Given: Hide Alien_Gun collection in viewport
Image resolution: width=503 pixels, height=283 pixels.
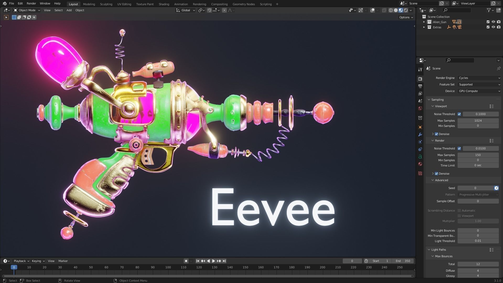Looking at the screenshot, I should click(x=493, y=22).
